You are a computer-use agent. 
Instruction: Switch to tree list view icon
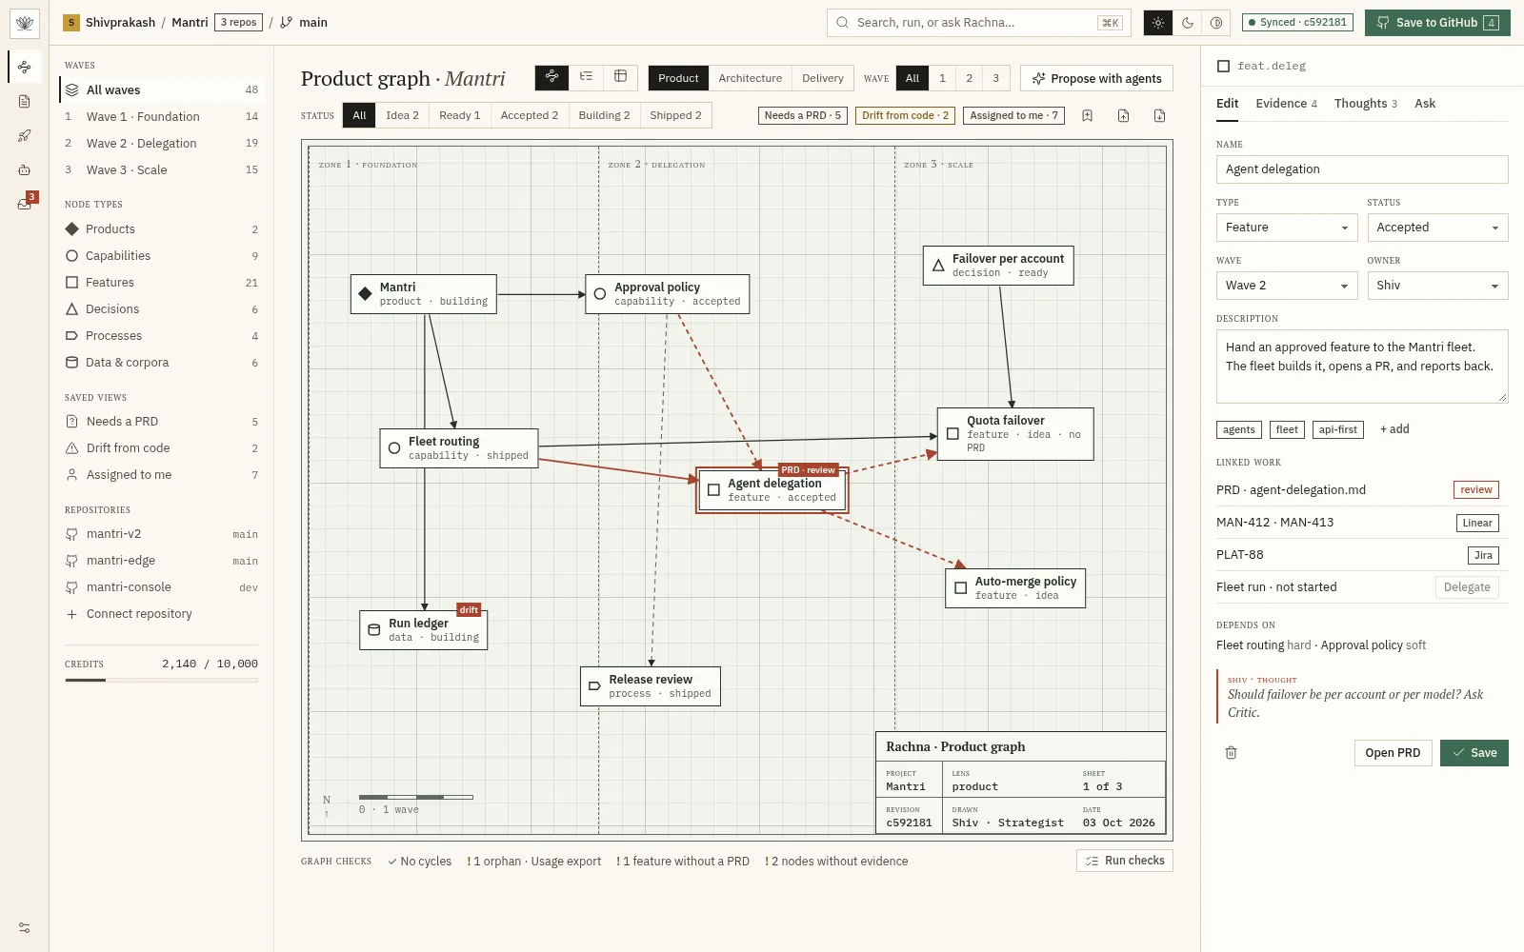point(586,77)
